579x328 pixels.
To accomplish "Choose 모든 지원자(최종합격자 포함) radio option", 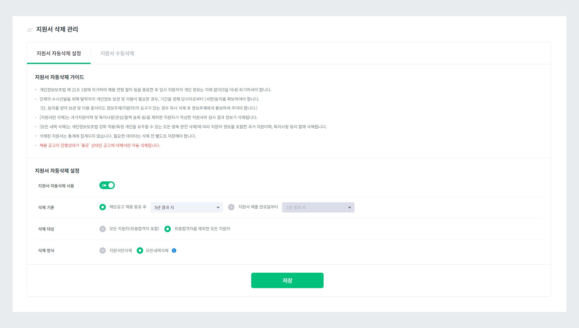I will coord(103,229).
